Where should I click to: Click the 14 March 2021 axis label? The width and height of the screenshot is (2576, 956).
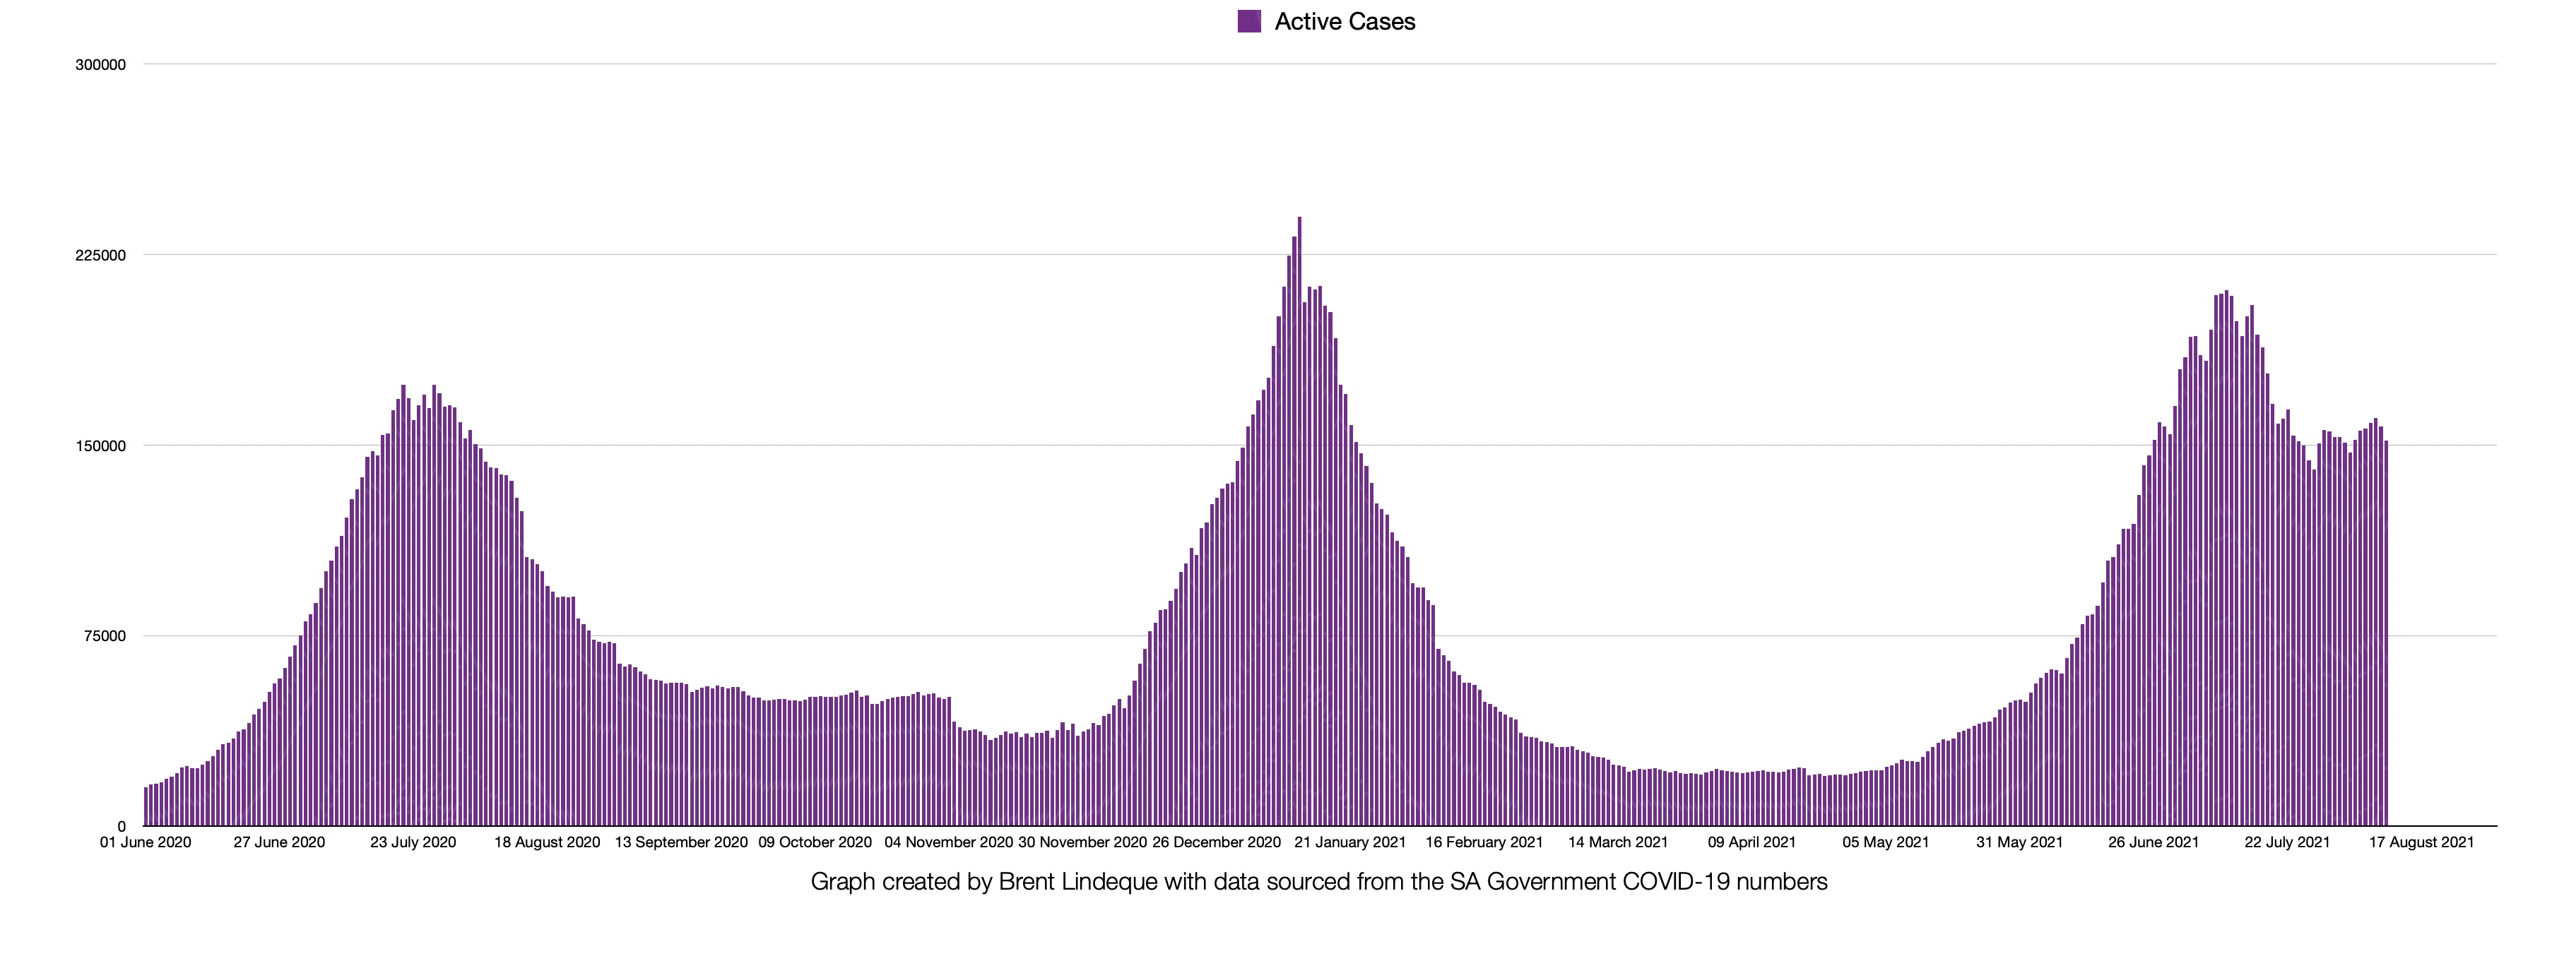coord(1618,842)
